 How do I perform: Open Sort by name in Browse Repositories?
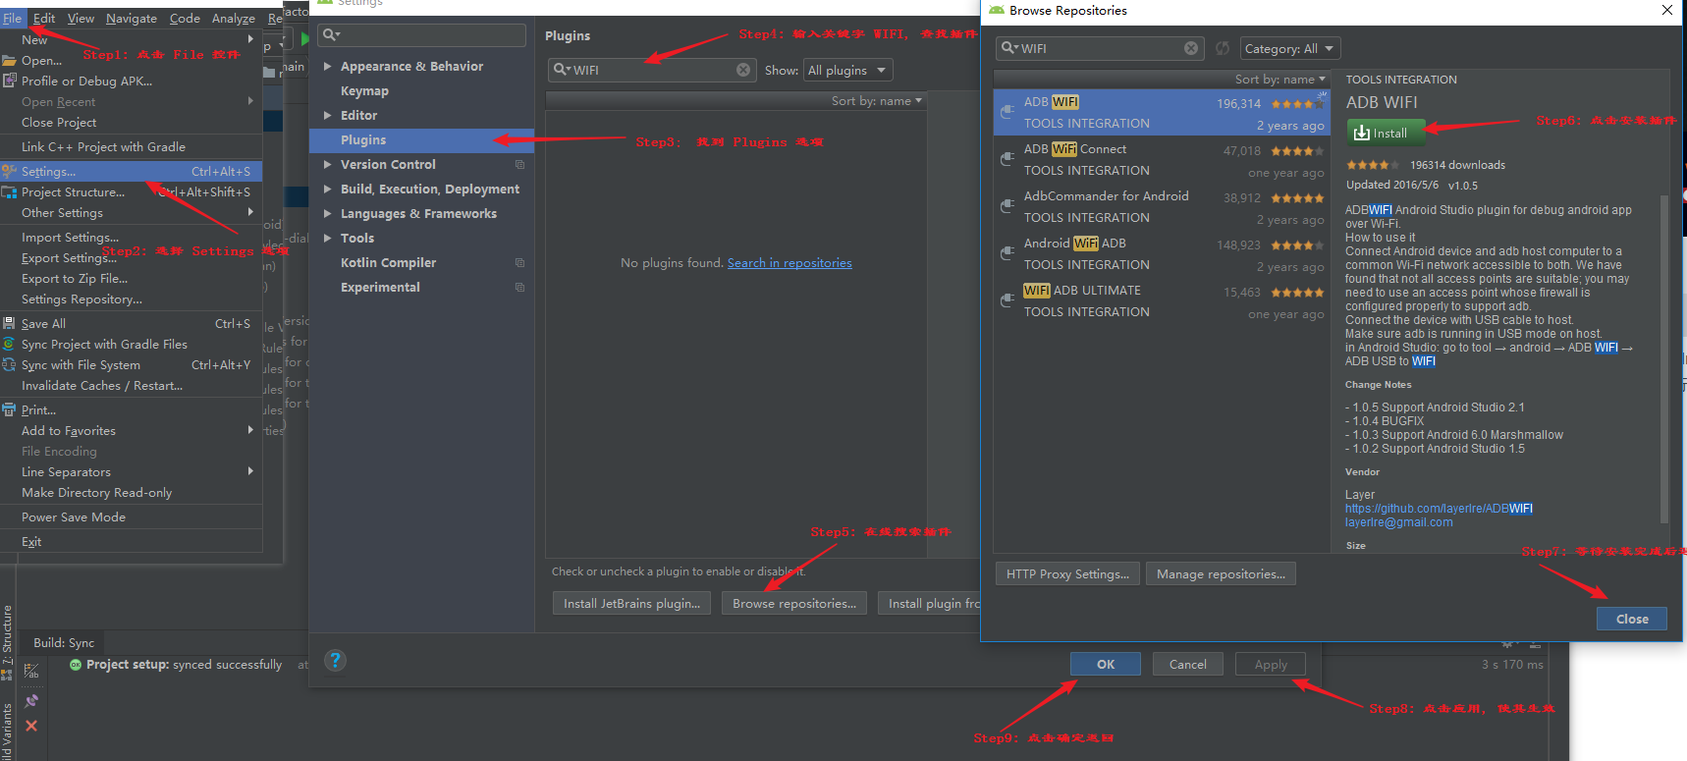point(1280,80)
